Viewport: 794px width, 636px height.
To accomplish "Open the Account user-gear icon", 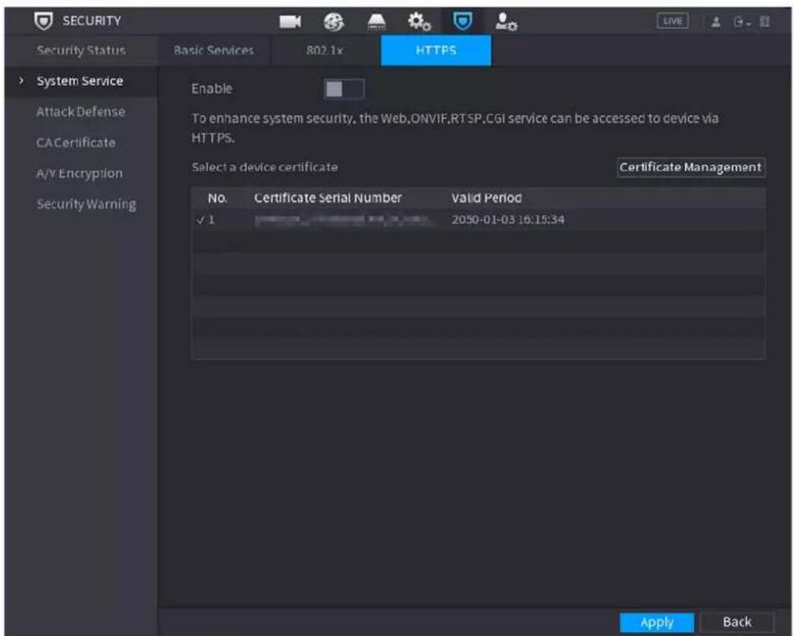I will tap(506, 22).
